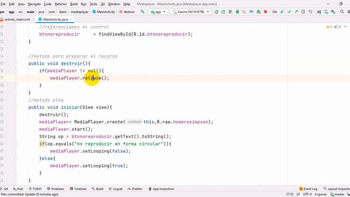Open the Profiler tool window
This screenshot has height=197, width=350.
coord(135,189)
